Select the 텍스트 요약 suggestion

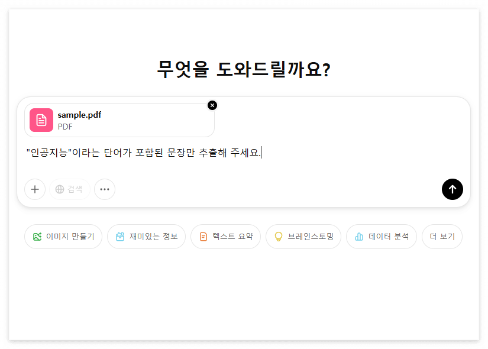[225, 236]
